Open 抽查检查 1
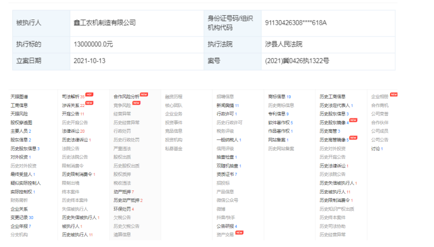 (x=227, y=157)
